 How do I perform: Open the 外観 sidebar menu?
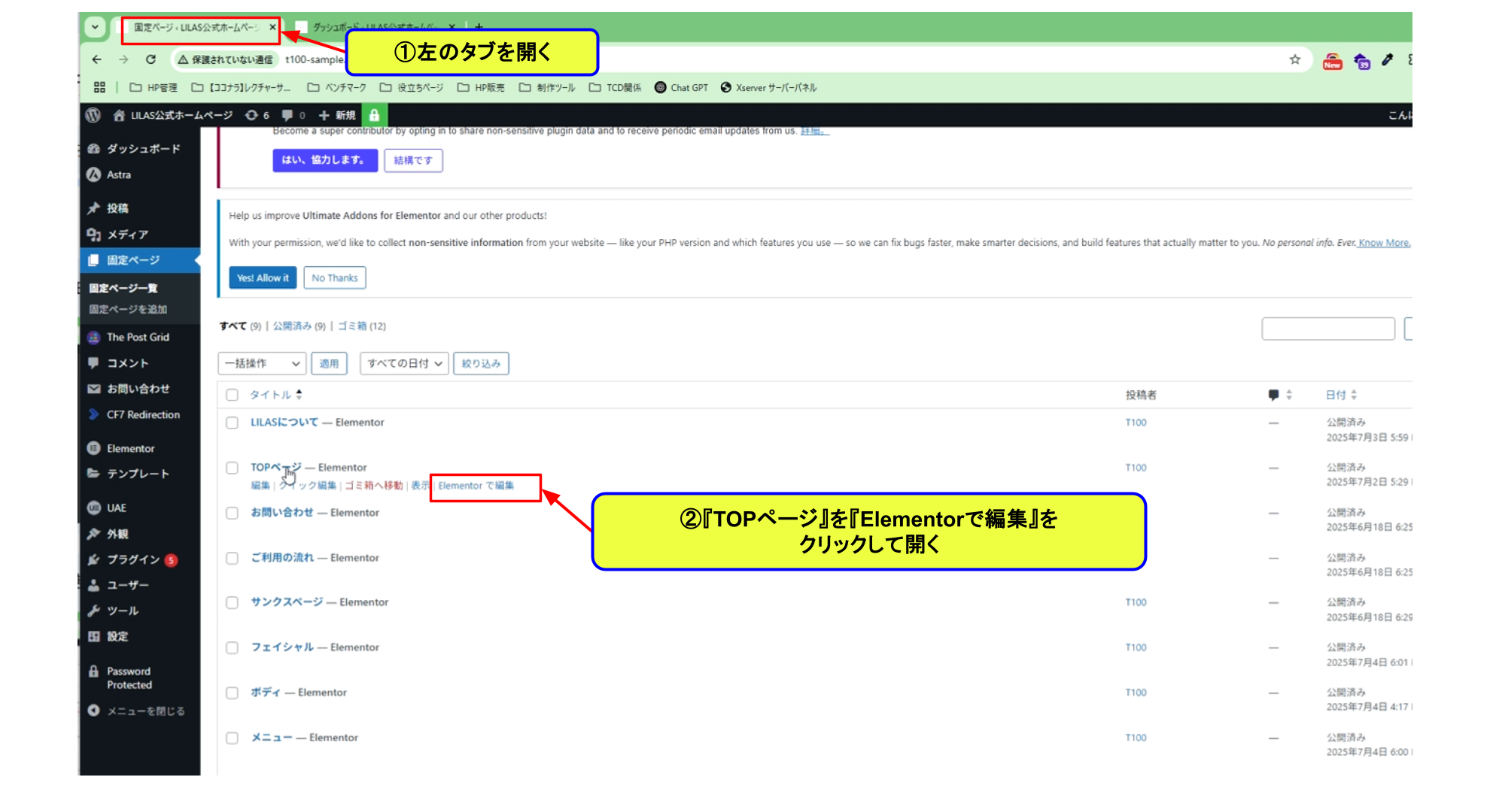(140, 534)
